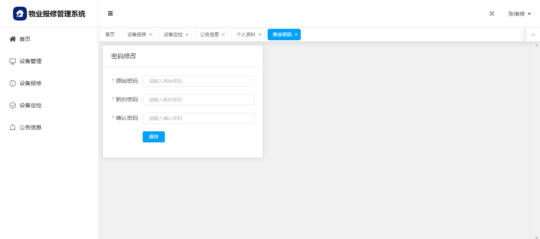Open 公告信息 in the sidebar

[49, 127]
